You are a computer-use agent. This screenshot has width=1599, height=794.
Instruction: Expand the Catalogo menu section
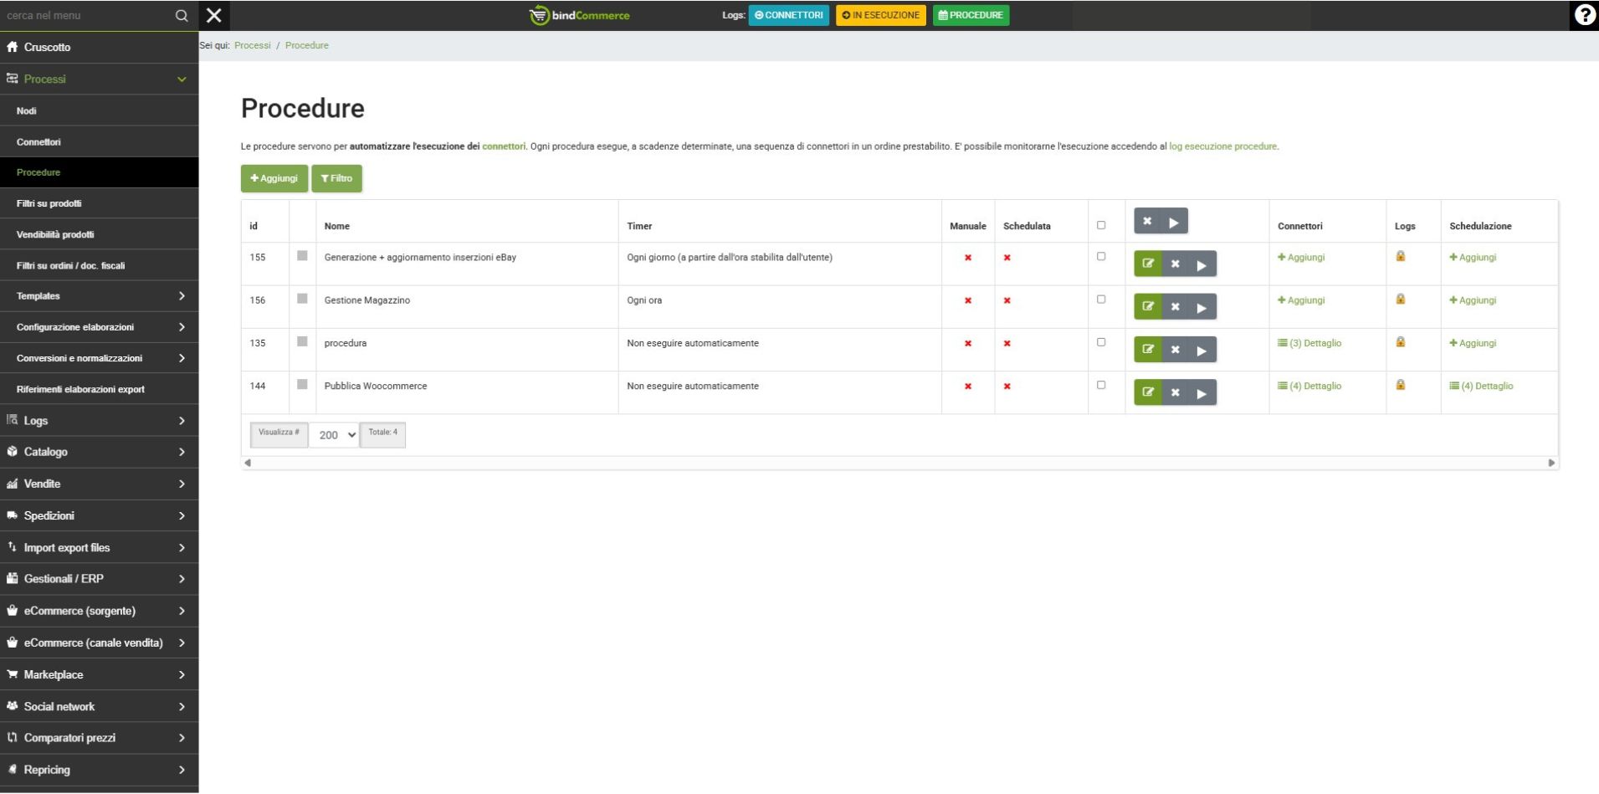tap(99, 452)
